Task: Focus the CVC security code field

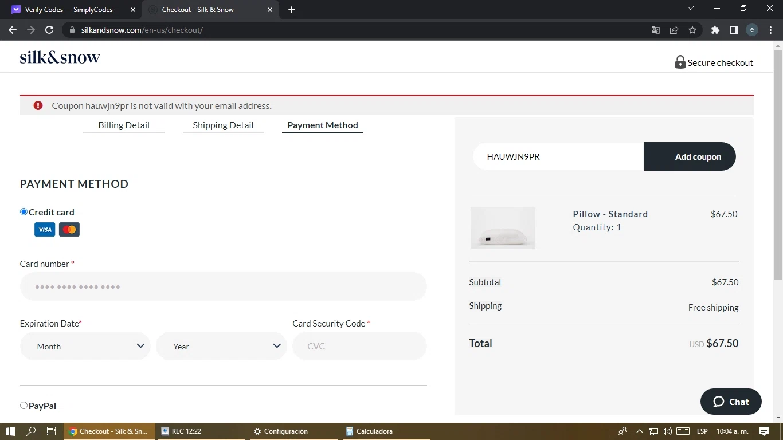Action: pos(359,346)
